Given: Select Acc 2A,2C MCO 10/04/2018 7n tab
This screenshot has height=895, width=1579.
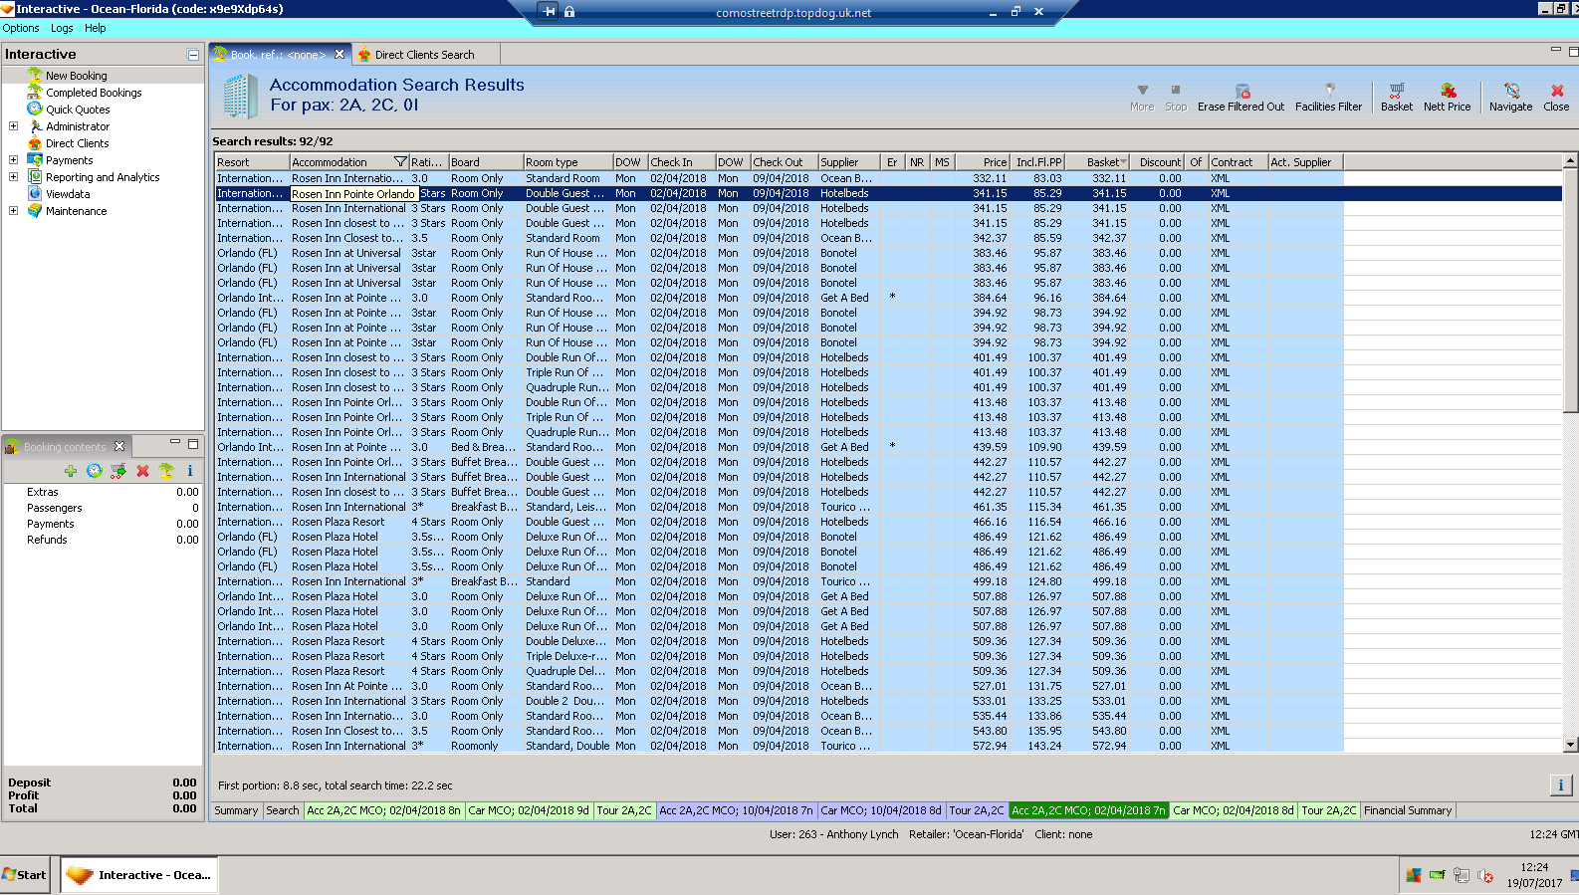Looking at the screenshot, I should click(x=736, y=810).
